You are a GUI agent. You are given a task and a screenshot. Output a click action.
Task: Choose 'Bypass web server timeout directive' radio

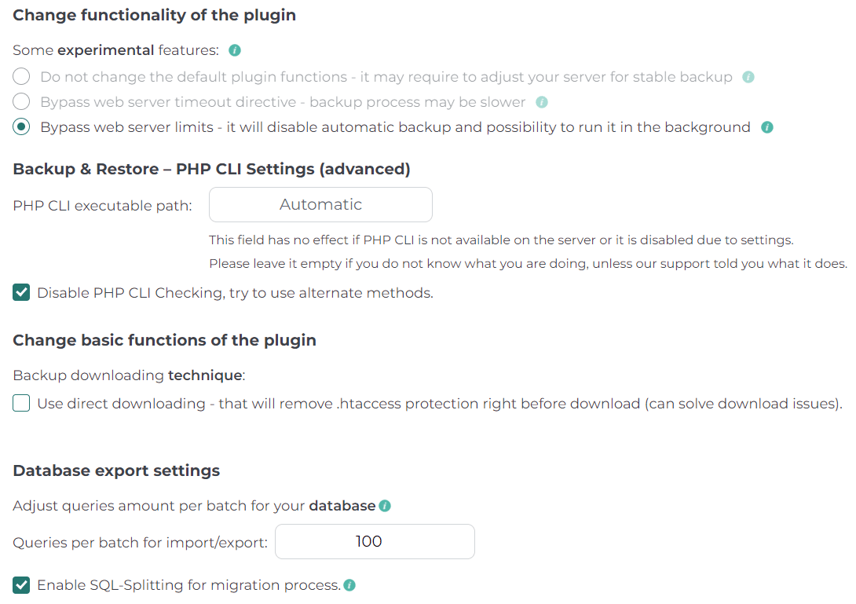pyautogui.click(x=21, y=101)
